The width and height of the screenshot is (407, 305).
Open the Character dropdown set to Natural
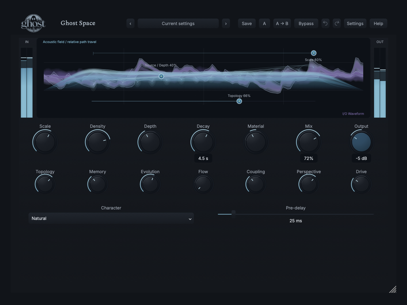(111, 219)
